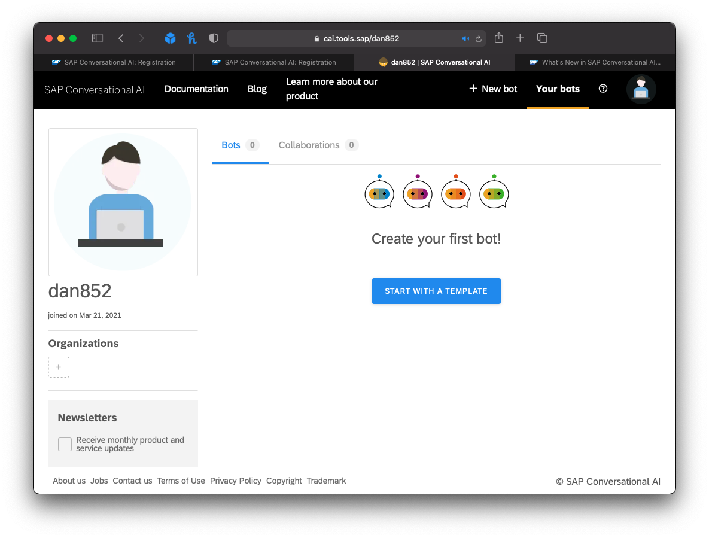Screen dimensions: 709x538
Task: Toggle the Safari sidebar icon
Action: pyautogui.click(x=97, y=38)
